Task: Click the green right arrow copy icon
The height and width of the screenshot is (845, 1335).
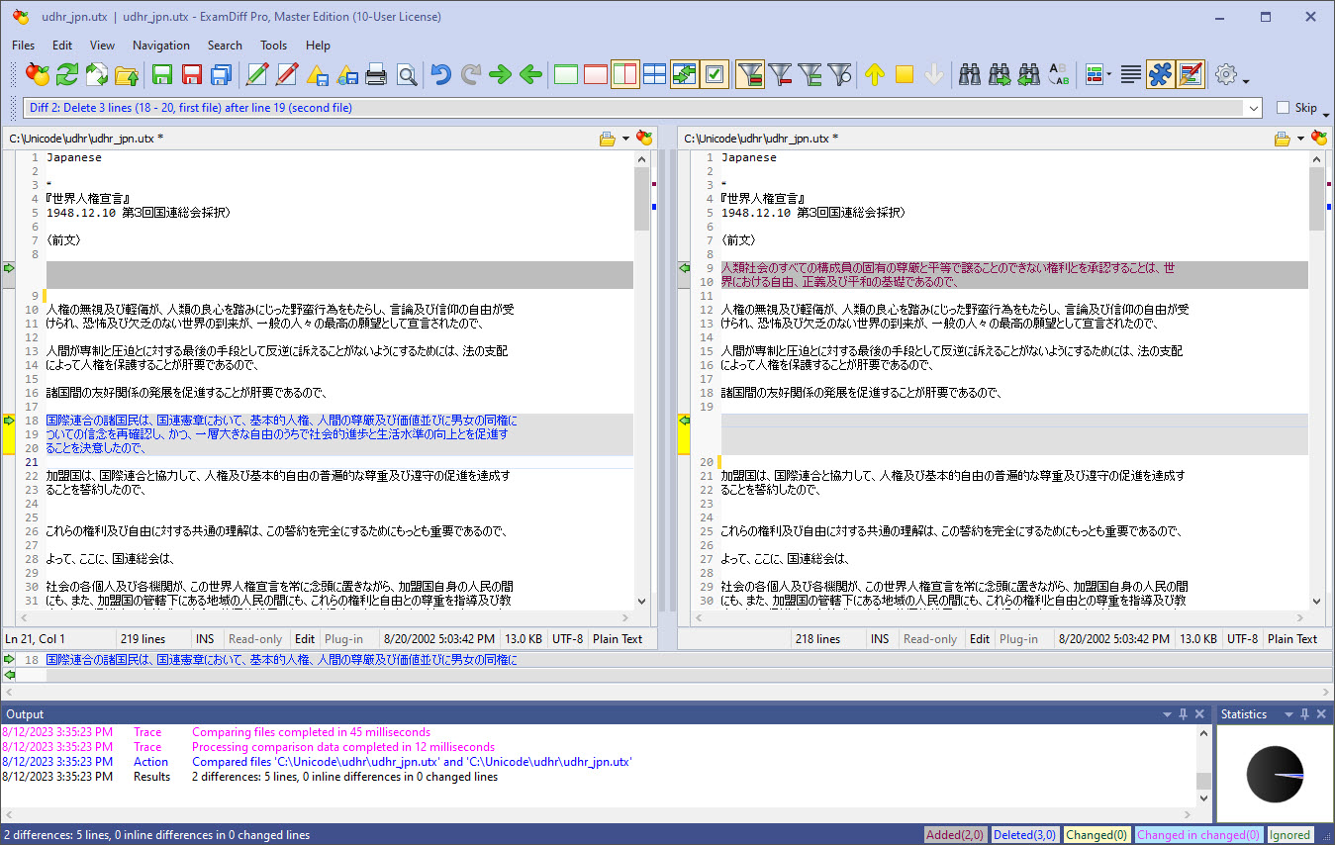Action: [501, 74]
